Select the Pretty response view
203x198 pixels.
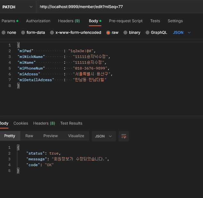tap(10, 136)
